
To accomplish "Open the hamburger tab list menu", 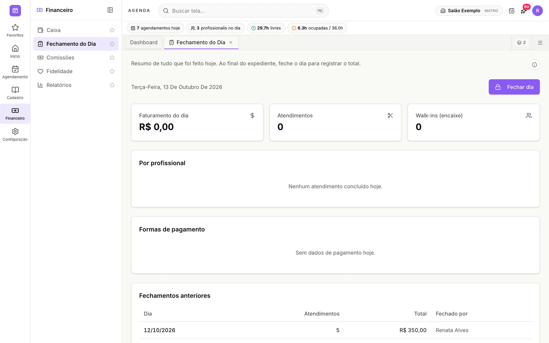I will tap(540, 43).
